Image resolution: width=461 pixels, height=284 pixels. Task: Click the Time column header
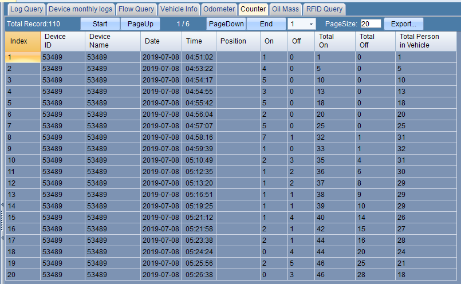coord(199,41)
